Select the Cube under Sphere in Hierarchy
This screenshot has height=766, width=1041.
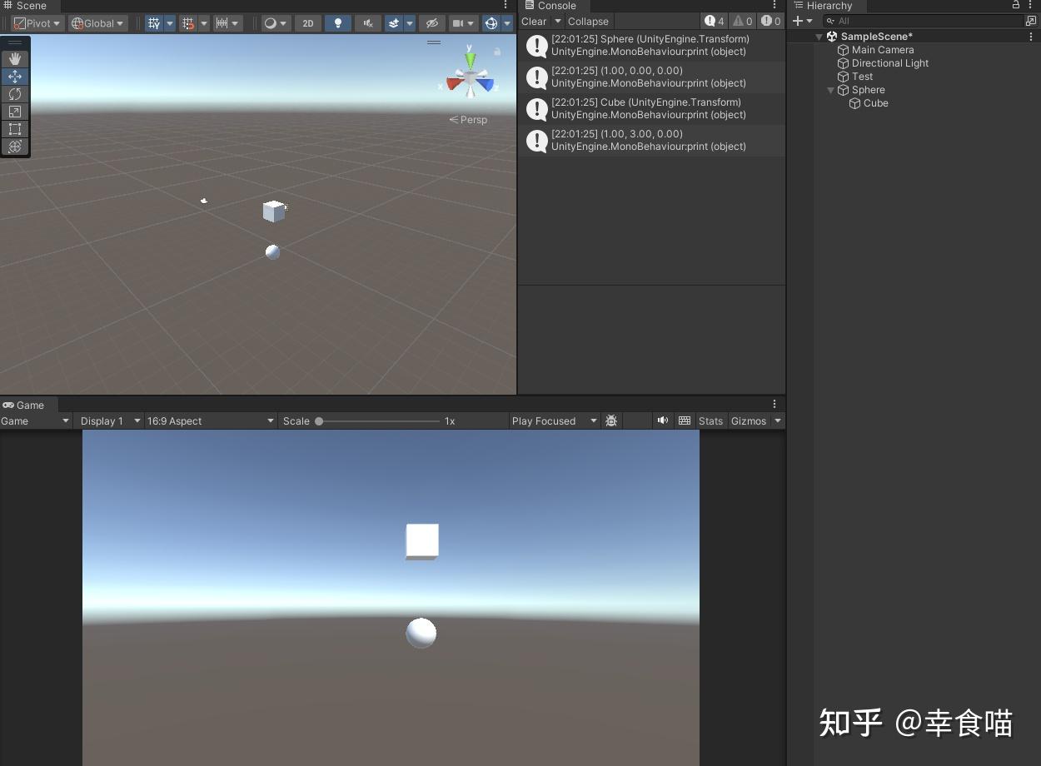point(875,103)
